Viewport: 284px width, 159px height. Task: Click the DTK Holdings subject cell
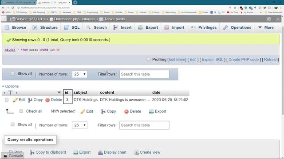coord(86,100)
